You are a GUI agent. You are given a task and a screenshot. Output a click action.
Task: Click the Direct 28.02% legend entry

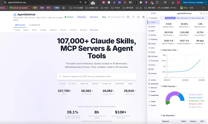(196, 98)
